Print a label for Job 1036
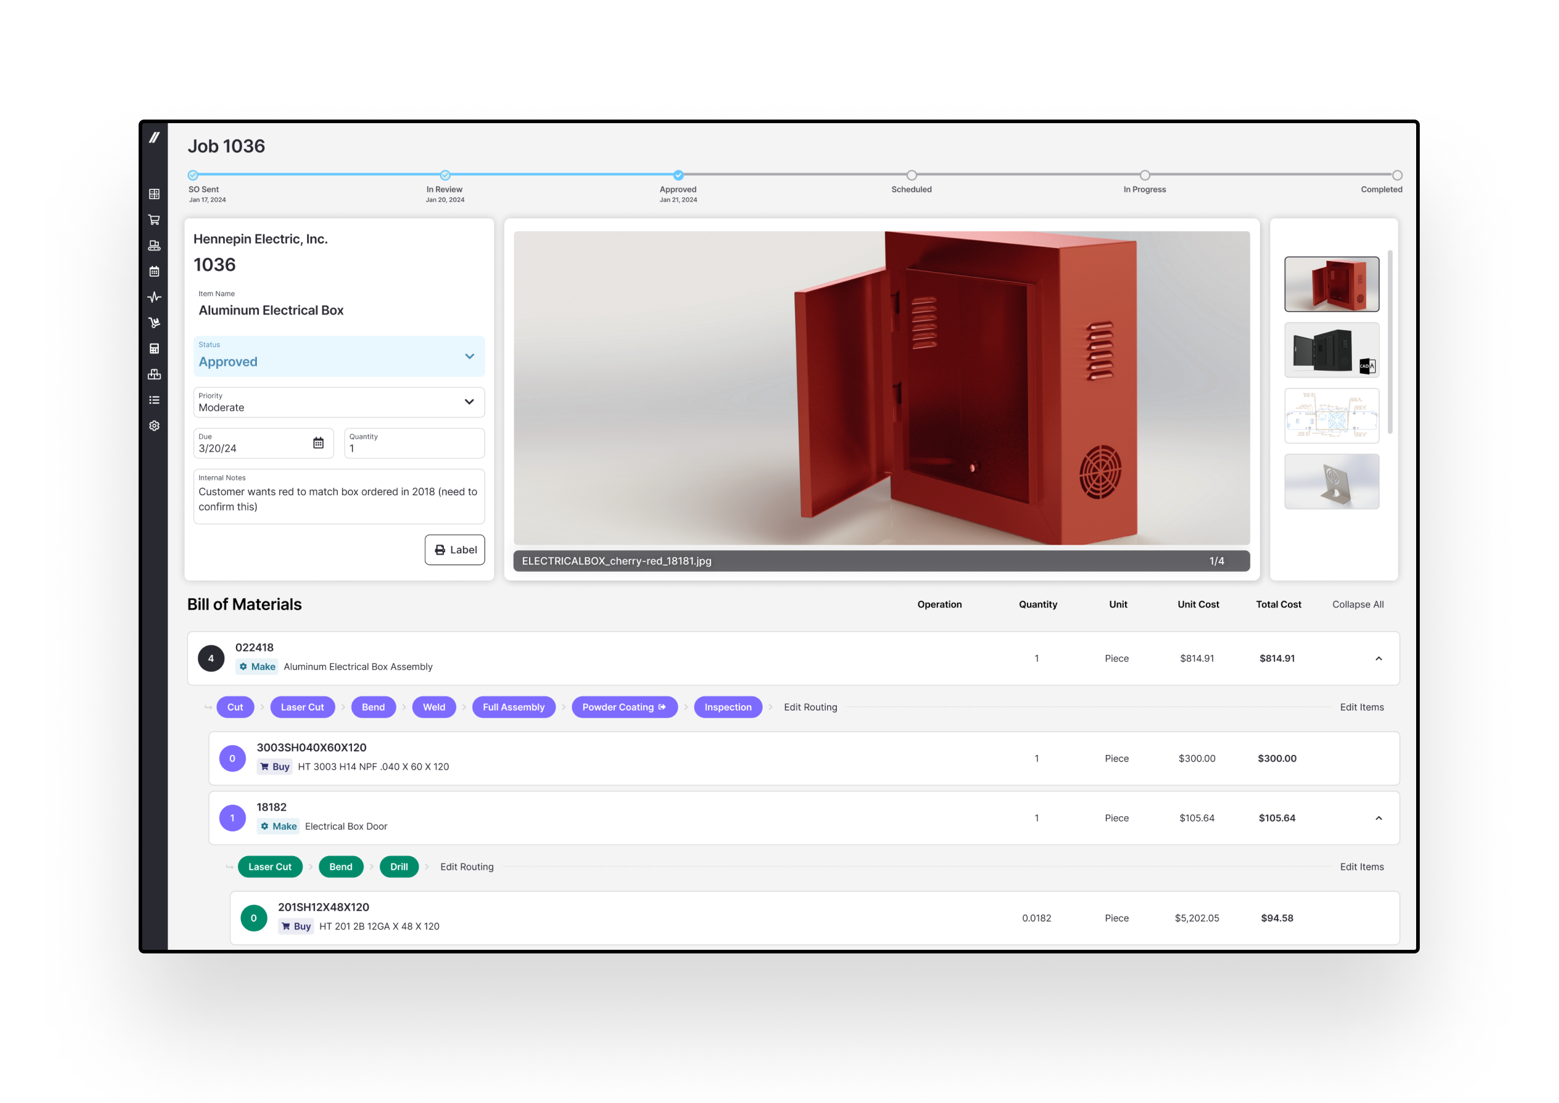The image size is (1559, 1103). 454,550
